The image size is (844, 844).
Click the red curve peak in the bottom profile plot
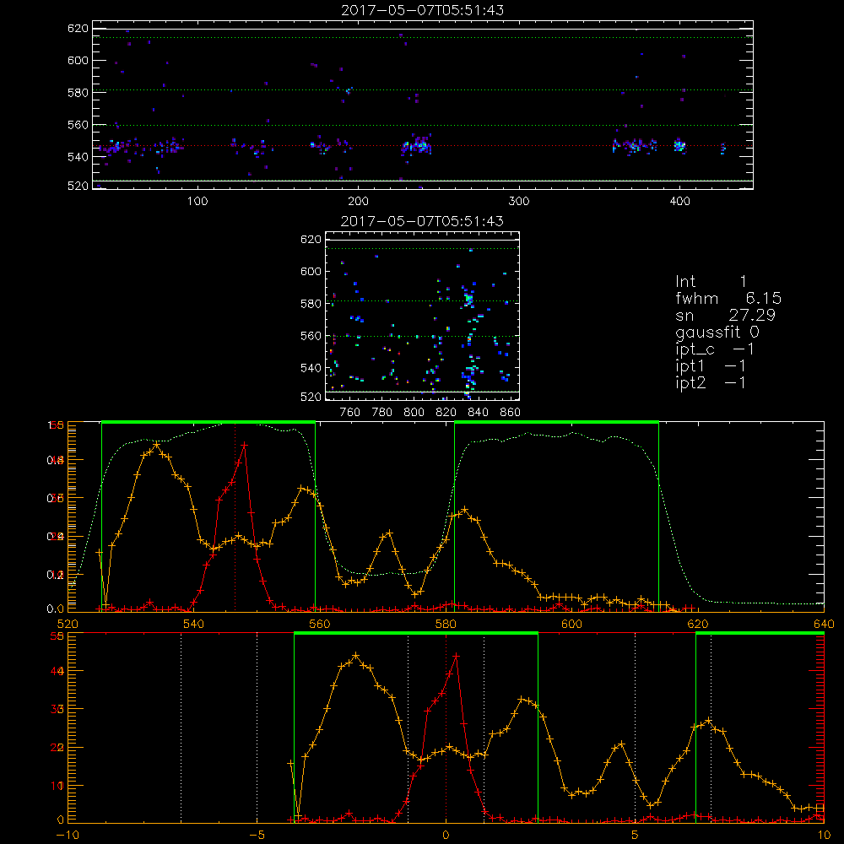(457, 657)
